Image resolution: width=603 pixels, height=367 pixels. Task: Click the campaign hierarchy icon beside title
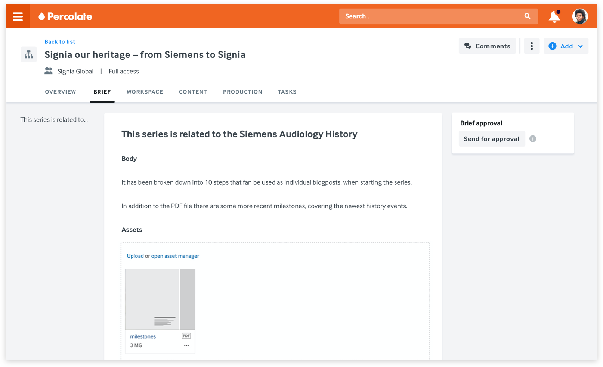coord(29,54)
